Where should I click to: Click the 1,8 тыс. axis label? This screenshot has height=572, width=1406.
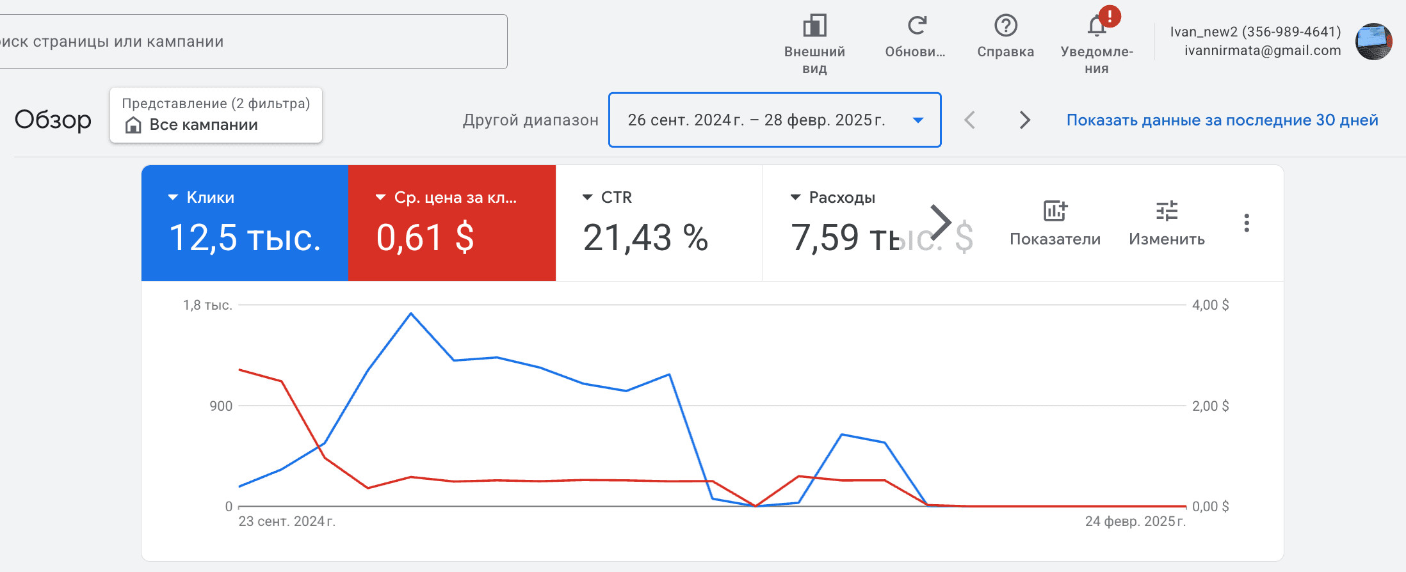207,305
